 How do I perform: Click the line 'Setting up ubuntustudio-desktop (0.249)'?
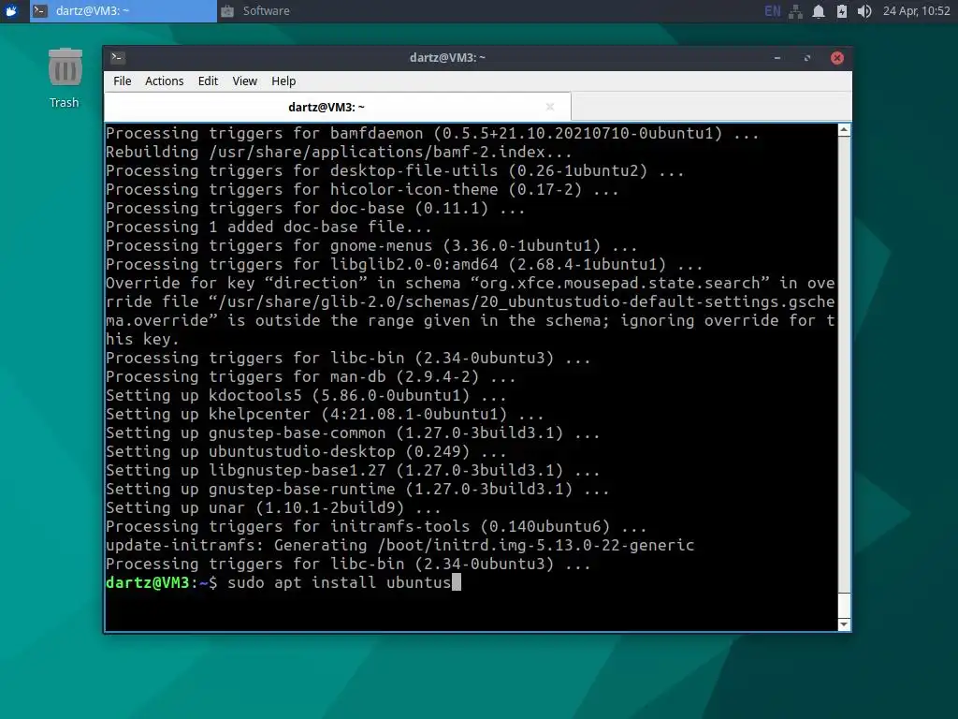click(306, 451)
